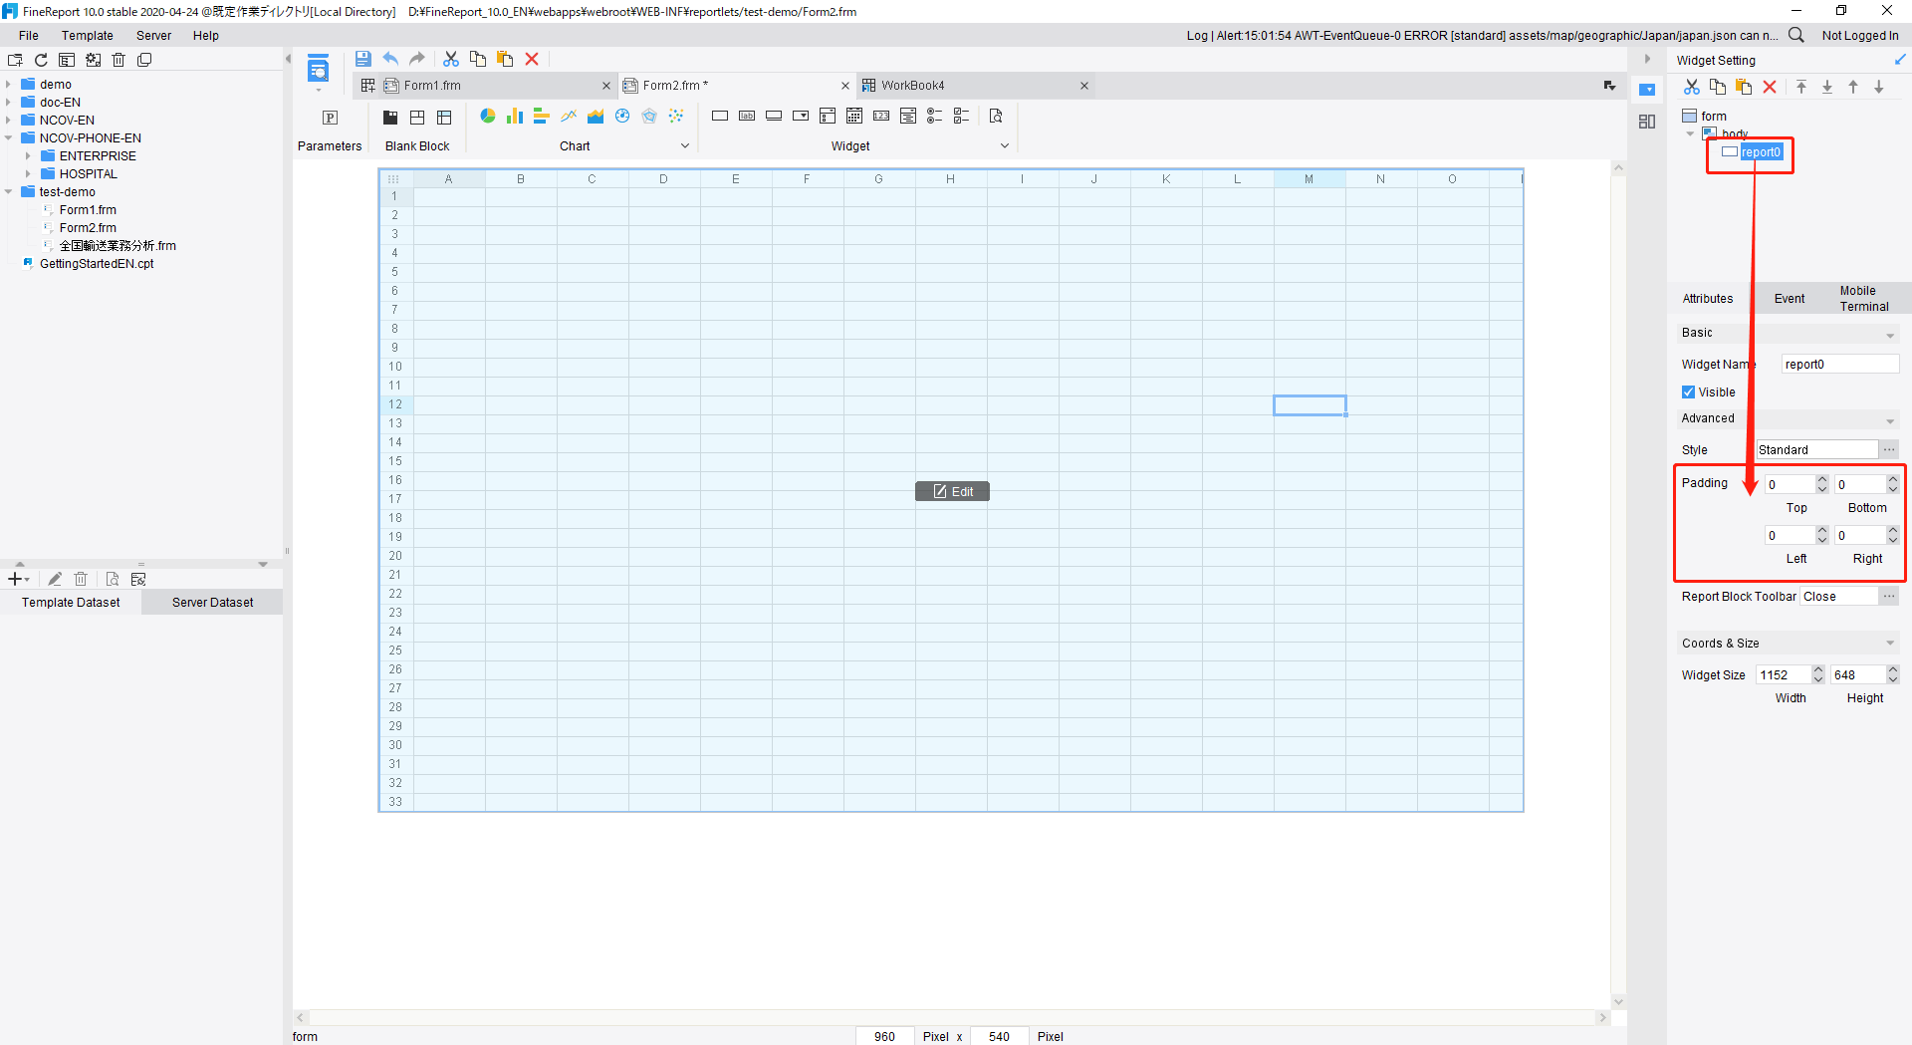Screen dimensions: 1912x1045
Task: Expand the HOSPITAL folder
Action: point(28,174)
